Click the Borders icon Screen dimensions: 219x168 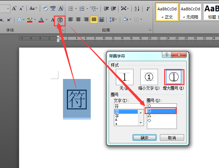[x=136, y=19]
